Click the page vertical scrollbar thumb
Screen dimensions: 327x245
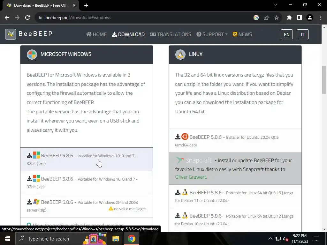coord(324,80)
